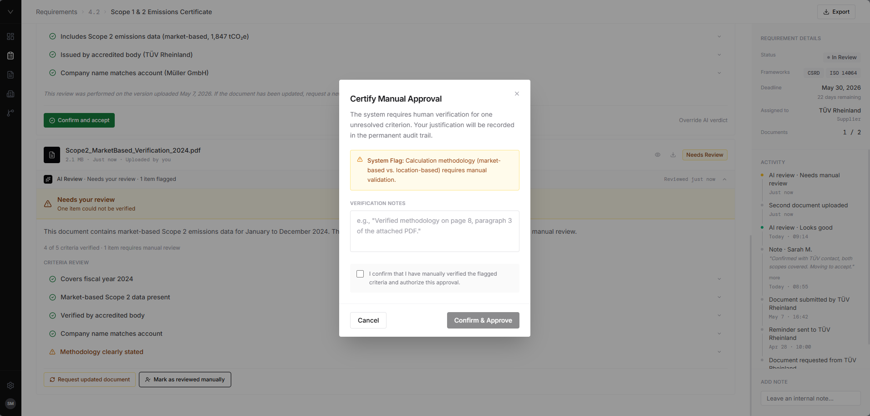Open Requirements breadcrumb link
The height and width of the screenshot is (416, 870).
[56, 12]
